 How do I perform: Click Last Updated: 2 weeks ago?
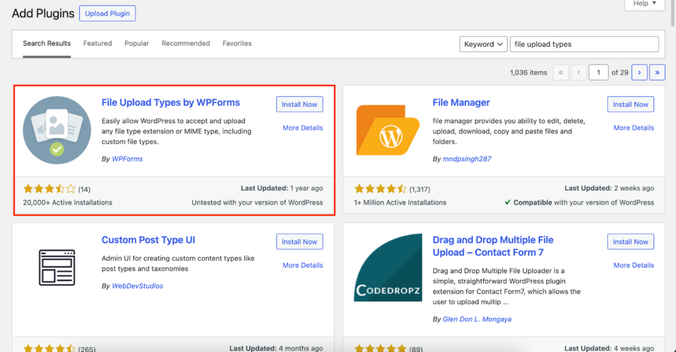click(609, 188)
